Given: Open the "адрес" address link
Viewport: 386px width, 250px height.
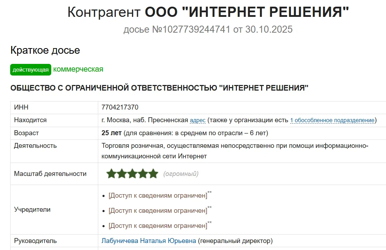Looking at the screenshot, I should click(198, 120).
